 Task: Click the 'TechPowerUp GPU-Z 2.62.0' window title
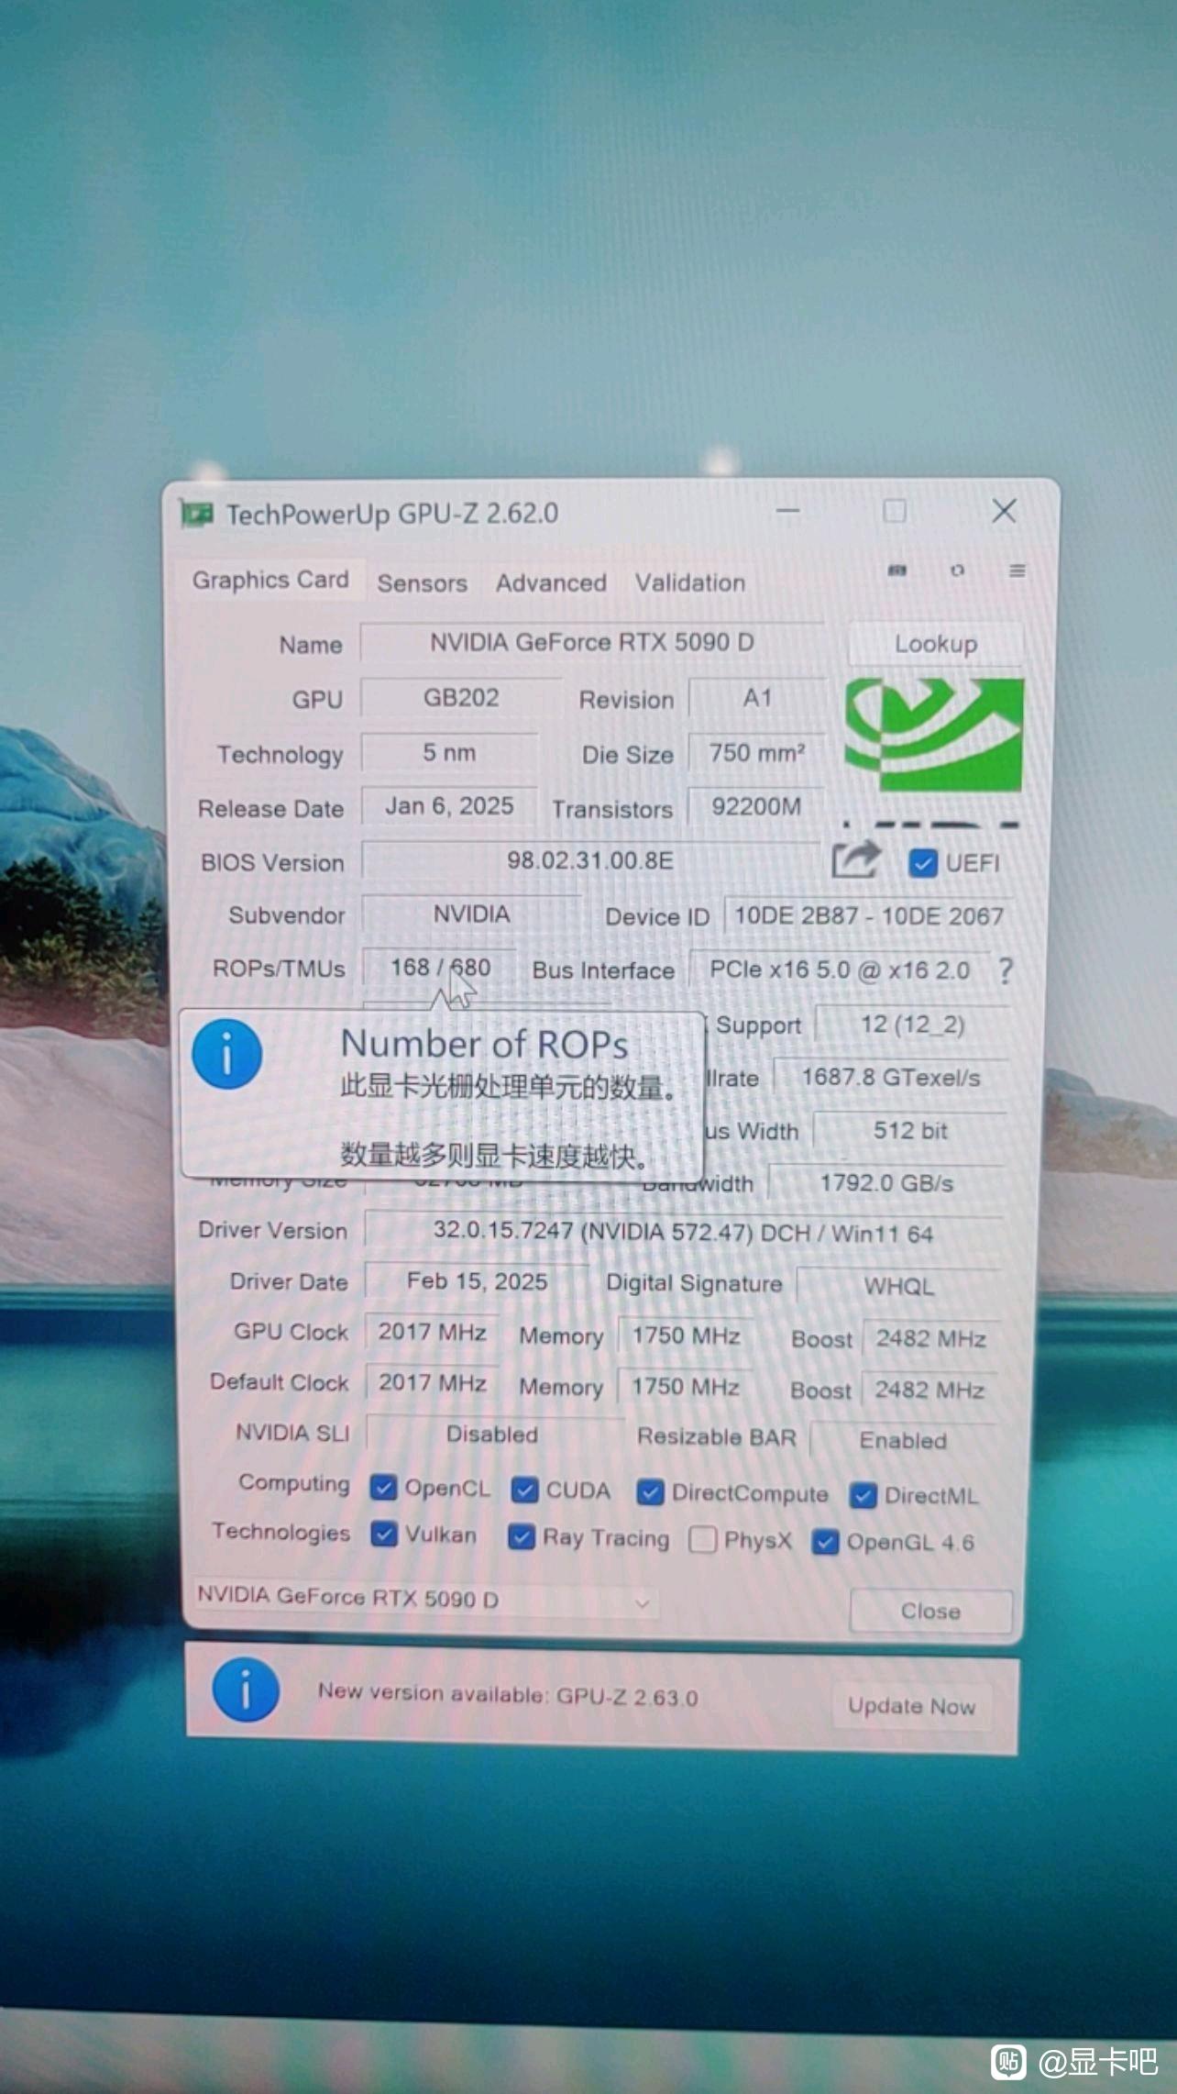pos(392,515)
